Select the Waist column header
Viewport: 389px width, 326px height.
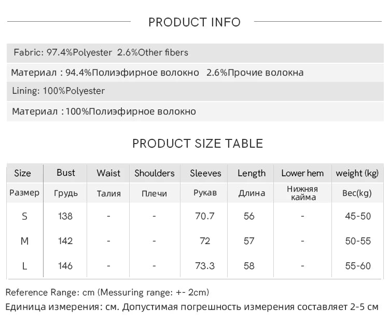click(x=108, y=173)
